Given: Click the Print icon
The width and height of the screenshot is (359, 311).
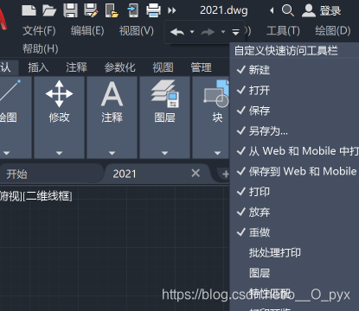Looking at the screenshot, I should pyautogui.click(x=153, y=10).
